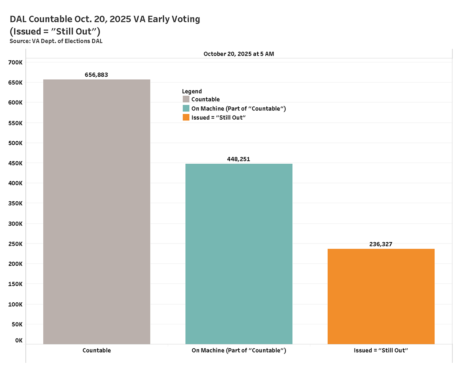This screenshot has width=456, height=365.
Task: Click the teal On Machine legend swatch
Action: tap(186, 109)
